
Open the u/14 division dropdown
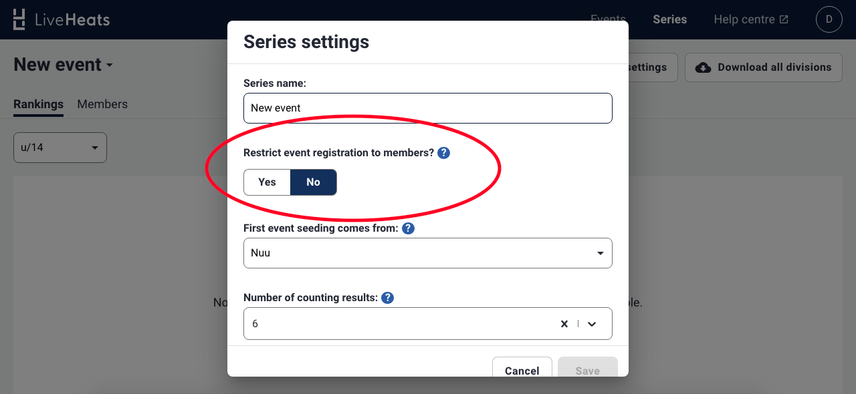(60, 147)
